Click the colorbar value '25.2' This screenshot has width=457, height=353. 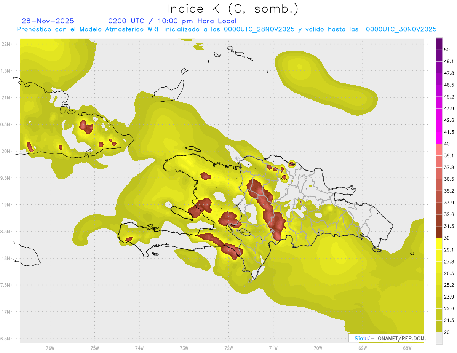[x=449, y=285]
